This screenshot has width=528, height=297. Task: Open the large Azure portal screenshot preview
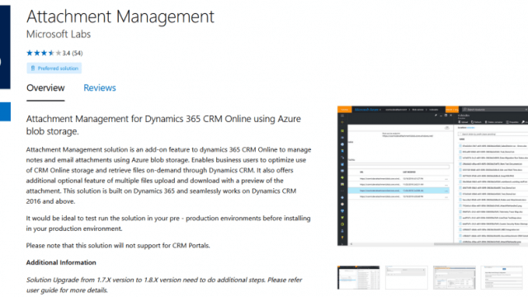tap(432, 176)
